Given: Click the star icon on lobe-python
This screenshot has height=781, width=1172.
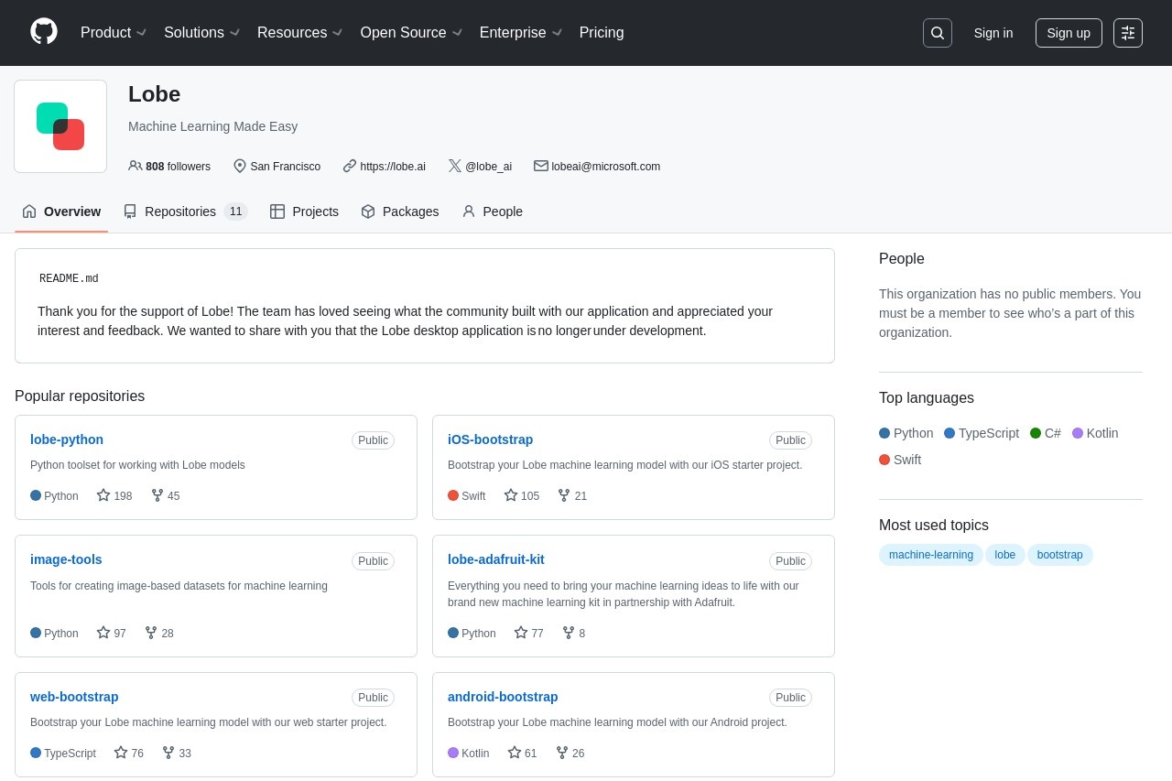Looking at the screenshot, I should click(x=103, y=495).
